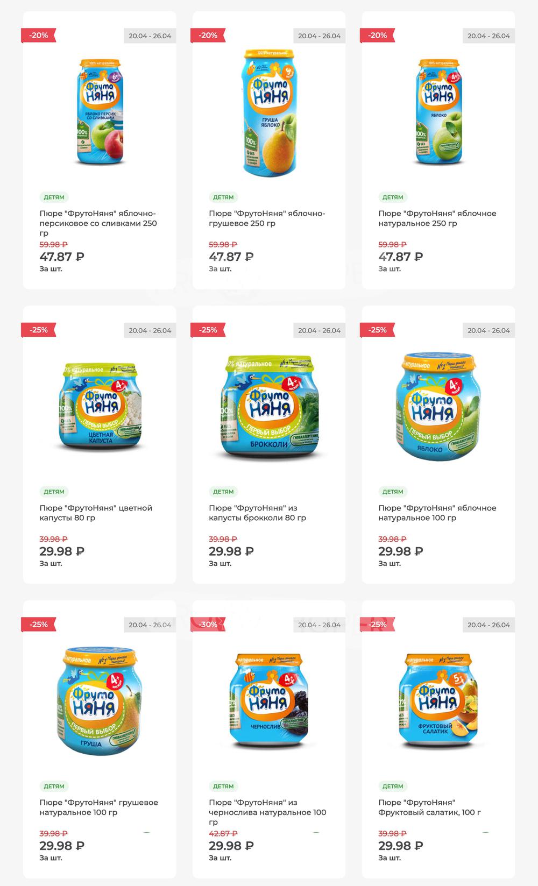The width and height of the screenshot is (538, 886).
Task: Click the 'из капусты брокколи 80 гр' title
Action: point(257,513)
